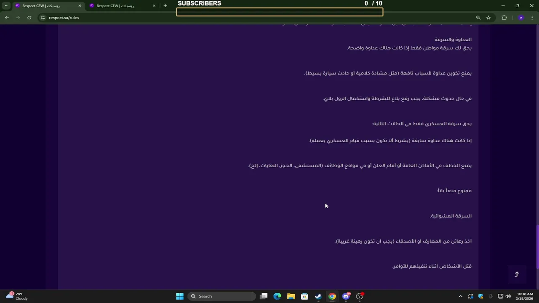This screenshot has width=539, height=303.
Task: Open Discord from the taskbar
Action: click(346, 296)
